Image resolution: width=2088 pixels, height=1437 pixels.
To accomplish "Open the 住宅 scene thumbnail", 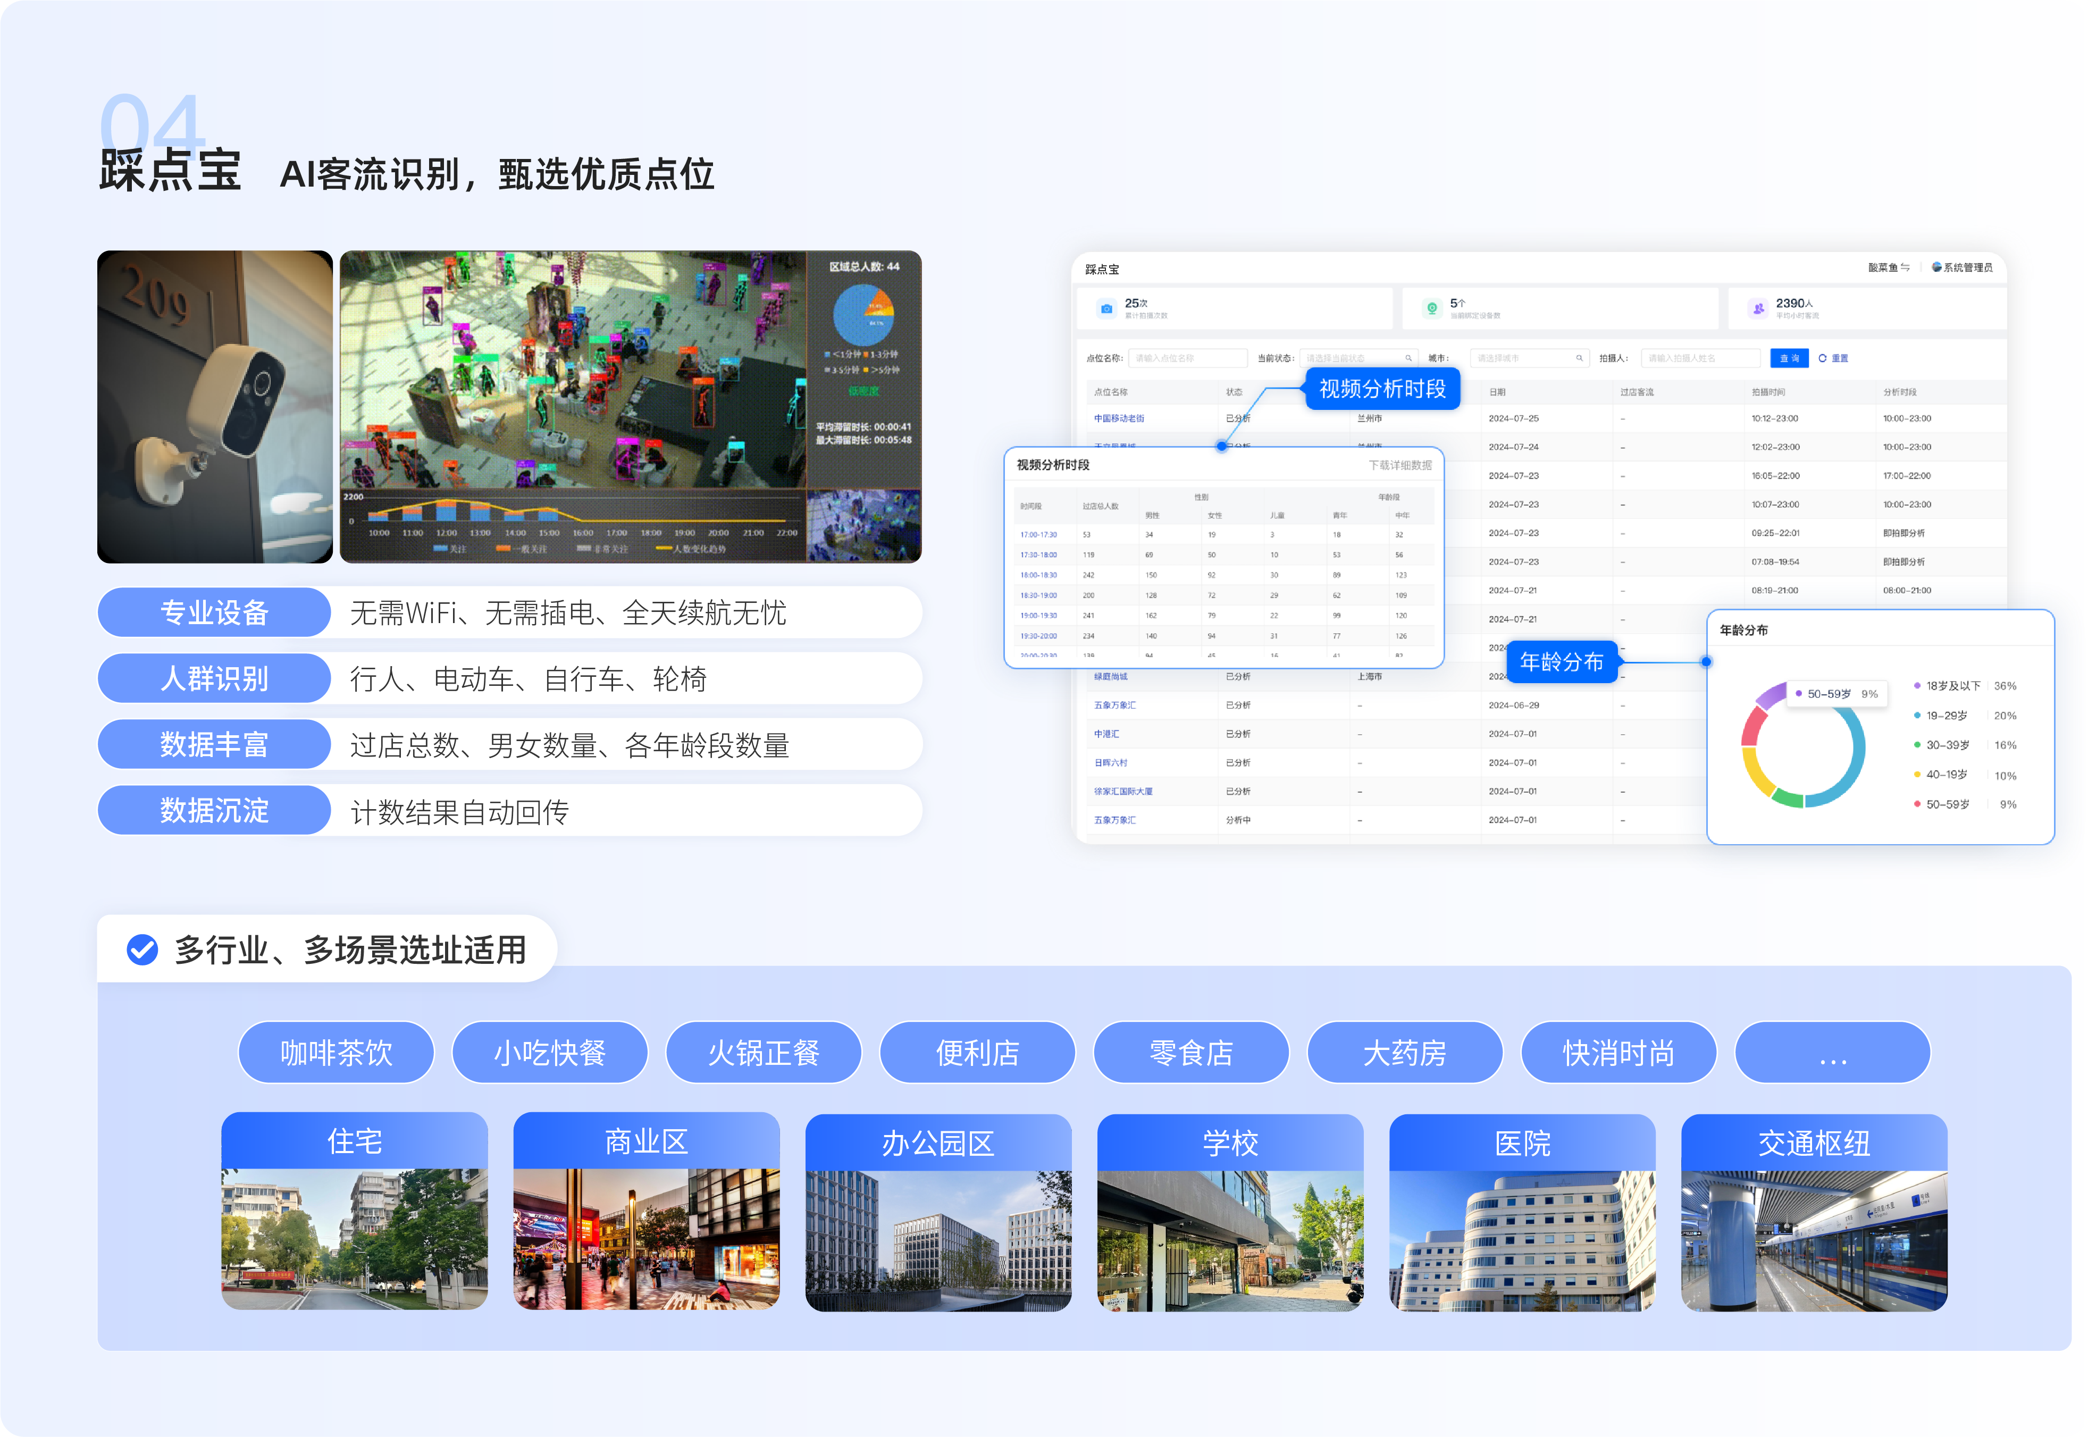I will click(x=355, y=1211).
